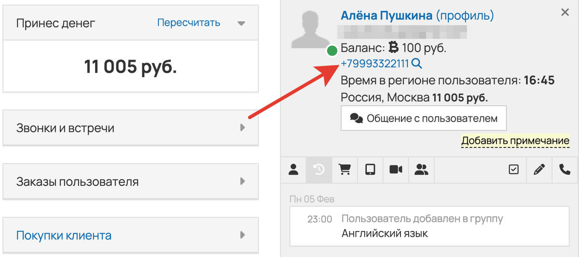The height and width of the screenshot is (257, 579).
Task: Open the (профиль) link
Action: [x=465, y=16]
